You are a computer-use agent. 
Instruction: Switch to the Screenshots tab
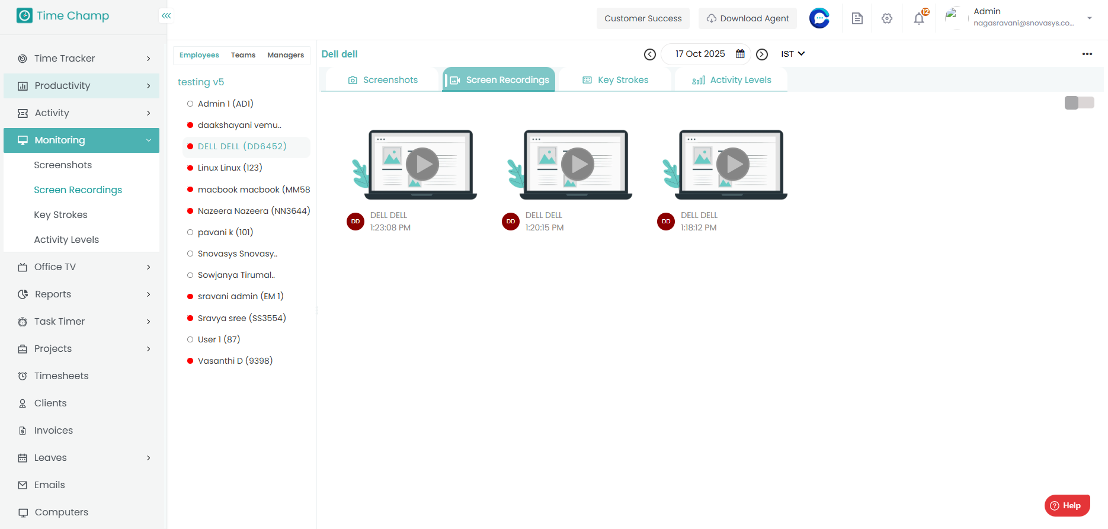click(x=383, y=80)
